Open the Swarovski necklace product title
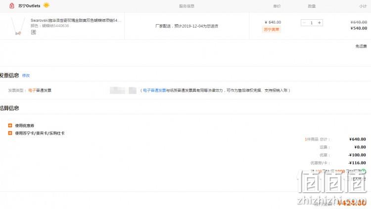The image size is (371, 209). 76,20
